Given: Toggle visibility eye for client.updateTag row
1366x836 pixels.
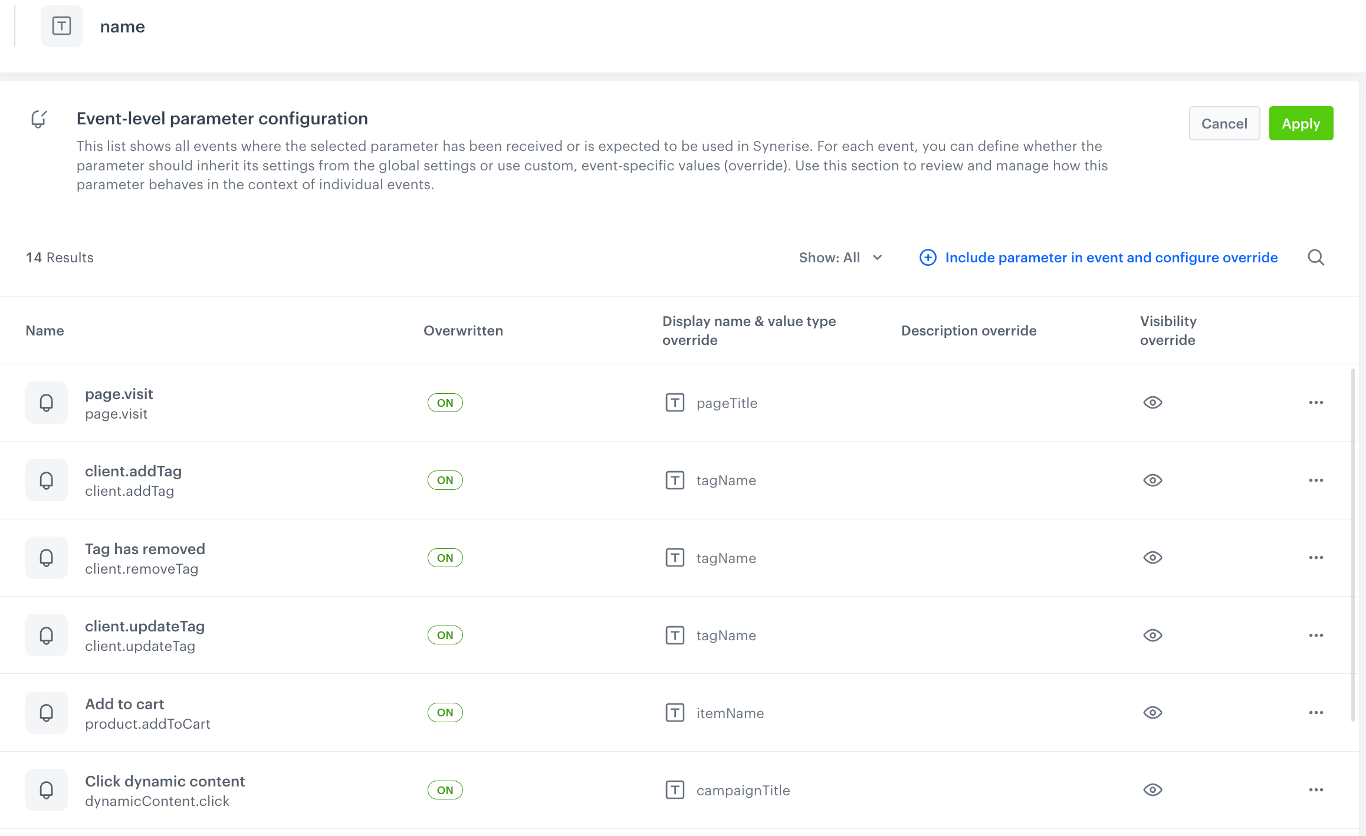Looking at the screenshot, I should [x=1152, y=636].
